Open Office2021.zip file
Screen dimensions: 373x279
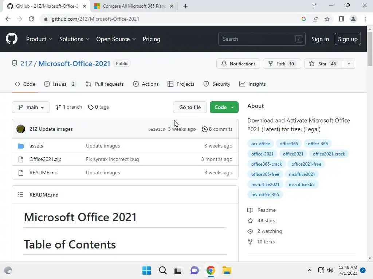point(46,159)
